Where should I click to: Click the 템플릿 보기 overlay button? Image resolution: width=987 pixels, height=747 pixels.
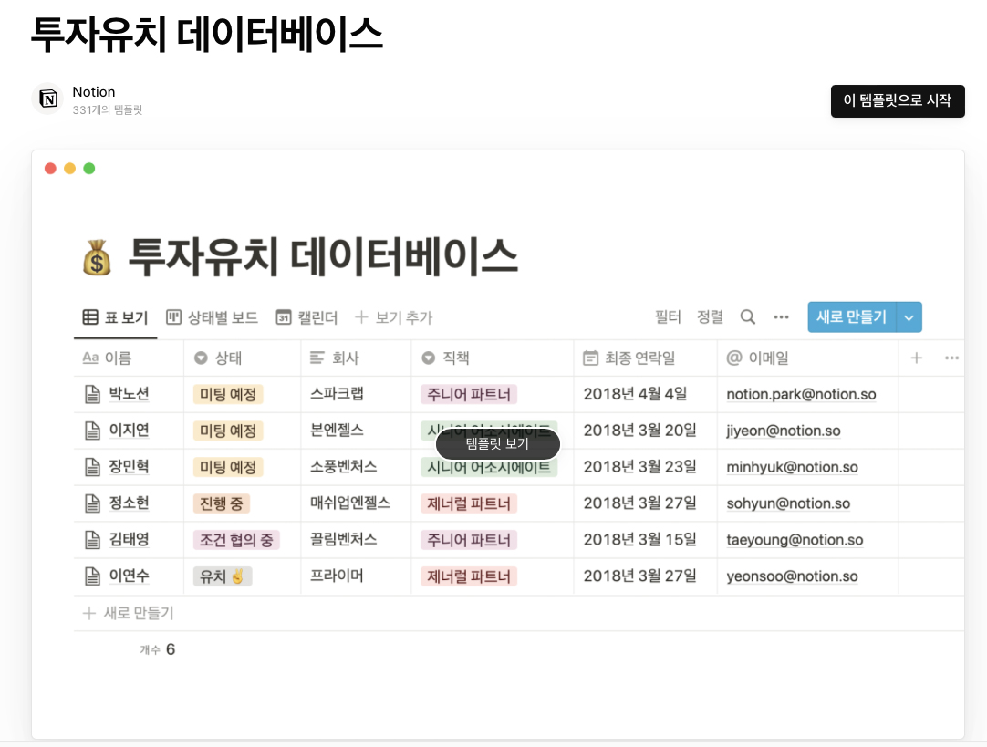pyautogui.click(x=497, y=445)
